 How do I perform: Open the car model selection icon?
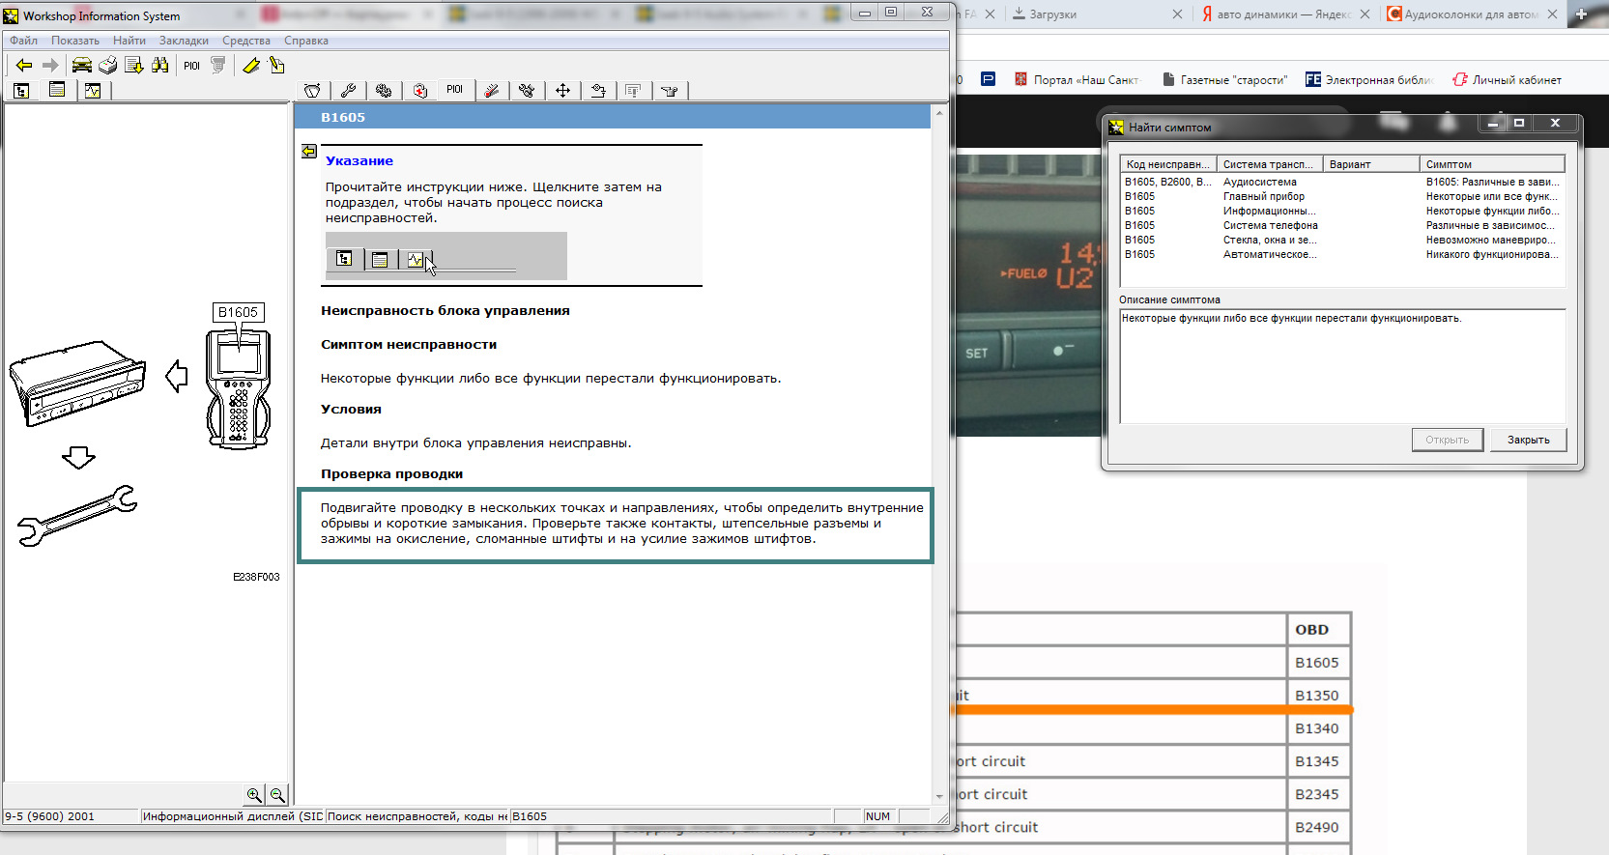tap(82, 65)
